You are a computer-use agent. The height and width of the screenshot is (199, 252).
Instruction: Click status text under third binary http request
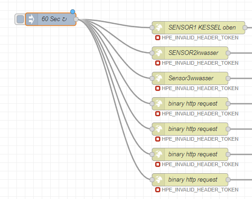pos(200,164)
